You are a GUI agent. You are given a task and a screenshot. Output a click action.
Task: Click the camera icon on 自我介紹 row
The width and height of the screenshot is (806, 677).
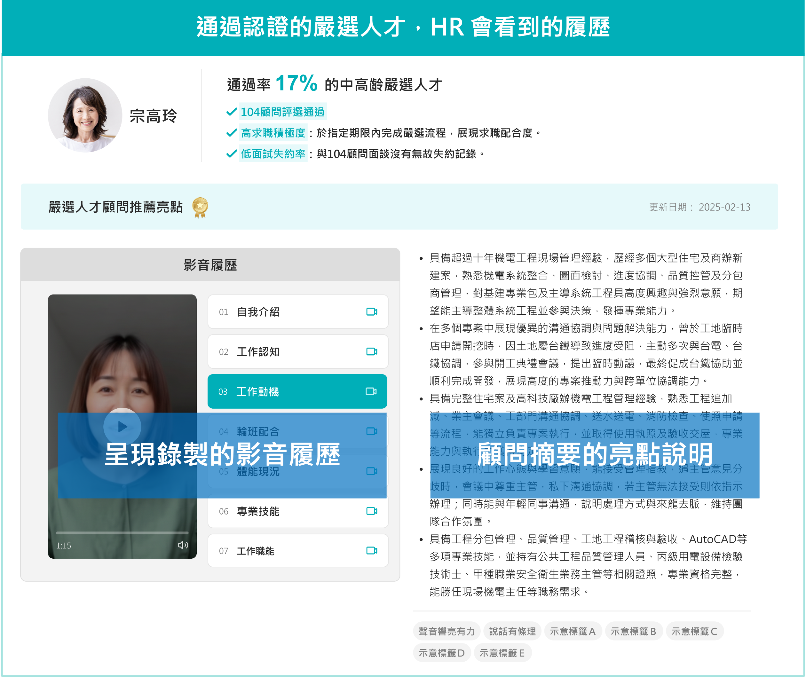372,311
